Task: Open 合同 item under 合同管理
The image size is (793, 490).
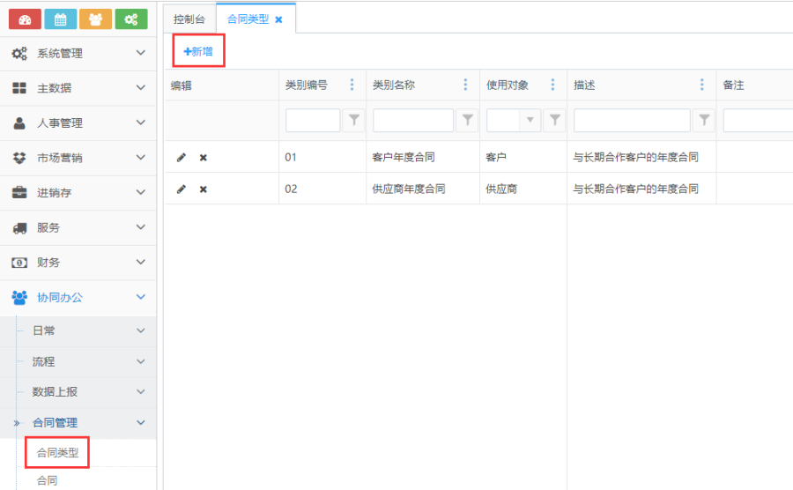Action: tap(47, 481)
